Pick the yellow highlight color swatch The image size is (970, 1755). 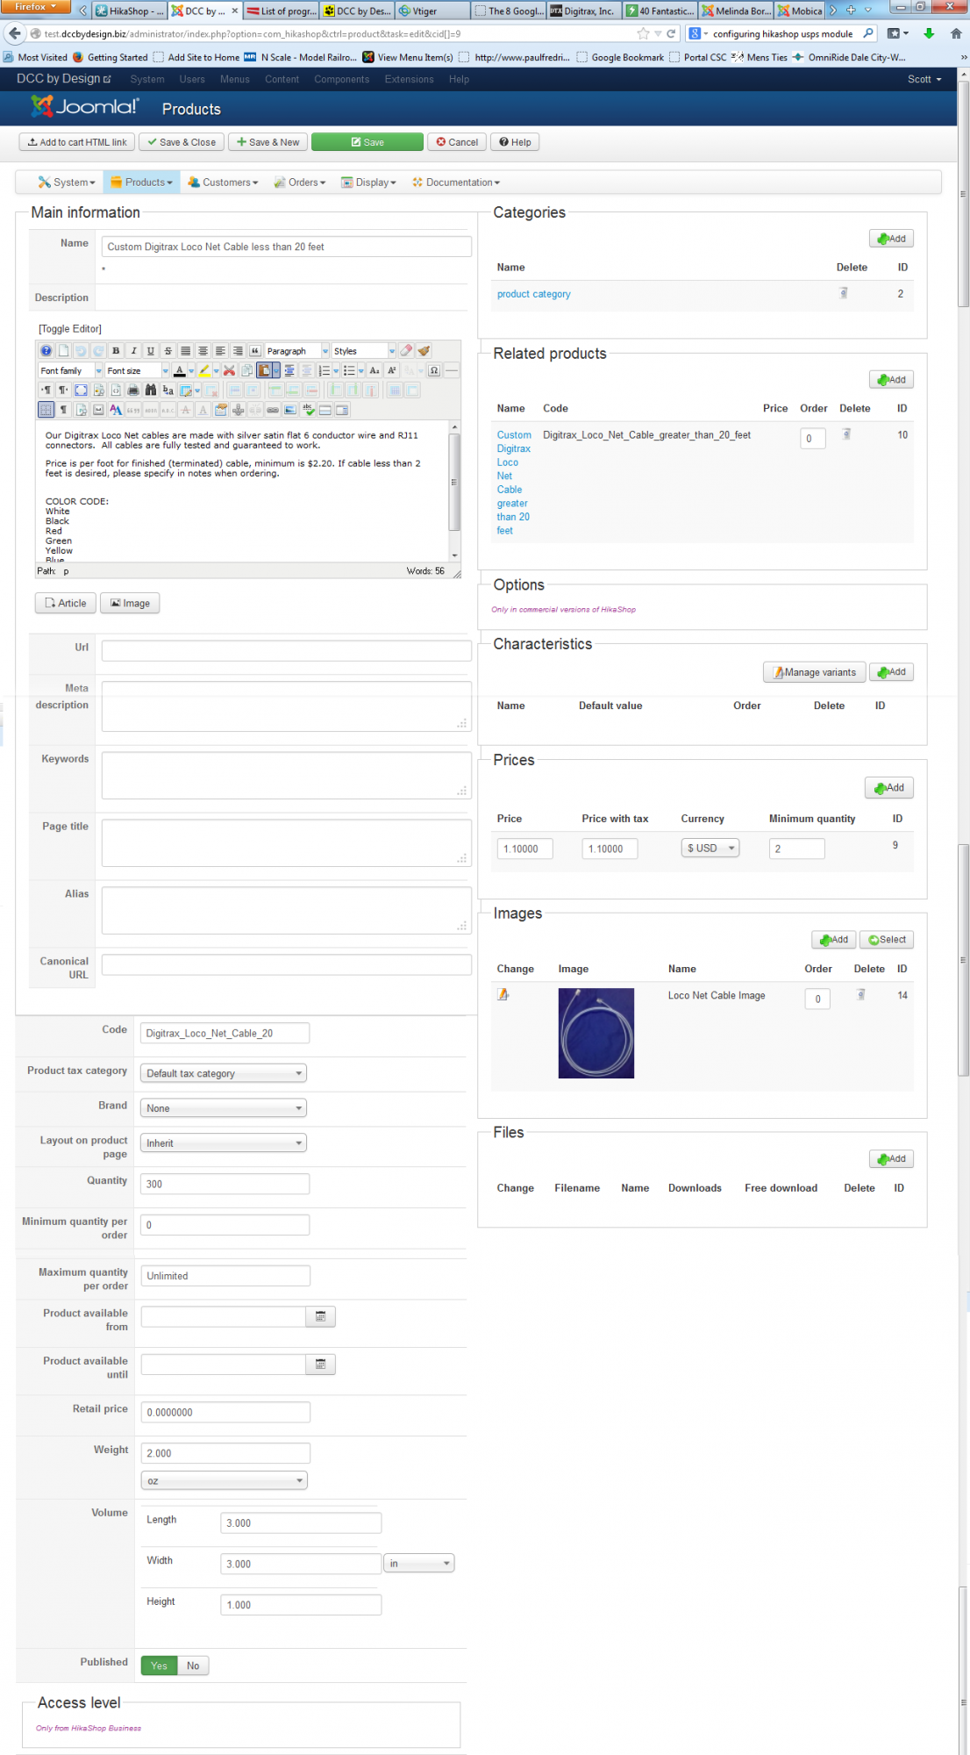[x=203, y=370]
